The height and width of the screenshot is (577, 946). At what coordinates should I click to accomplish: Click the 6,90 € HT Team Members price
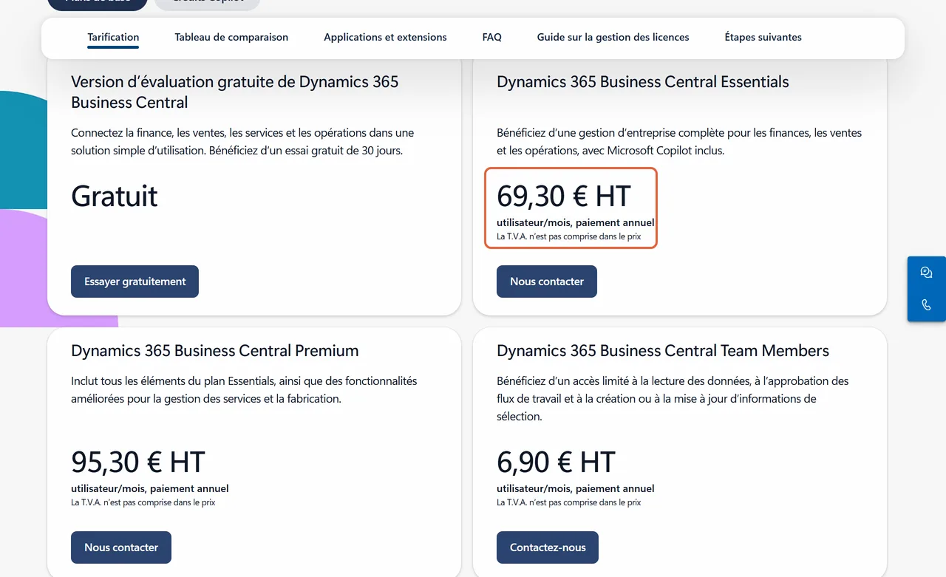pos(556,462)
